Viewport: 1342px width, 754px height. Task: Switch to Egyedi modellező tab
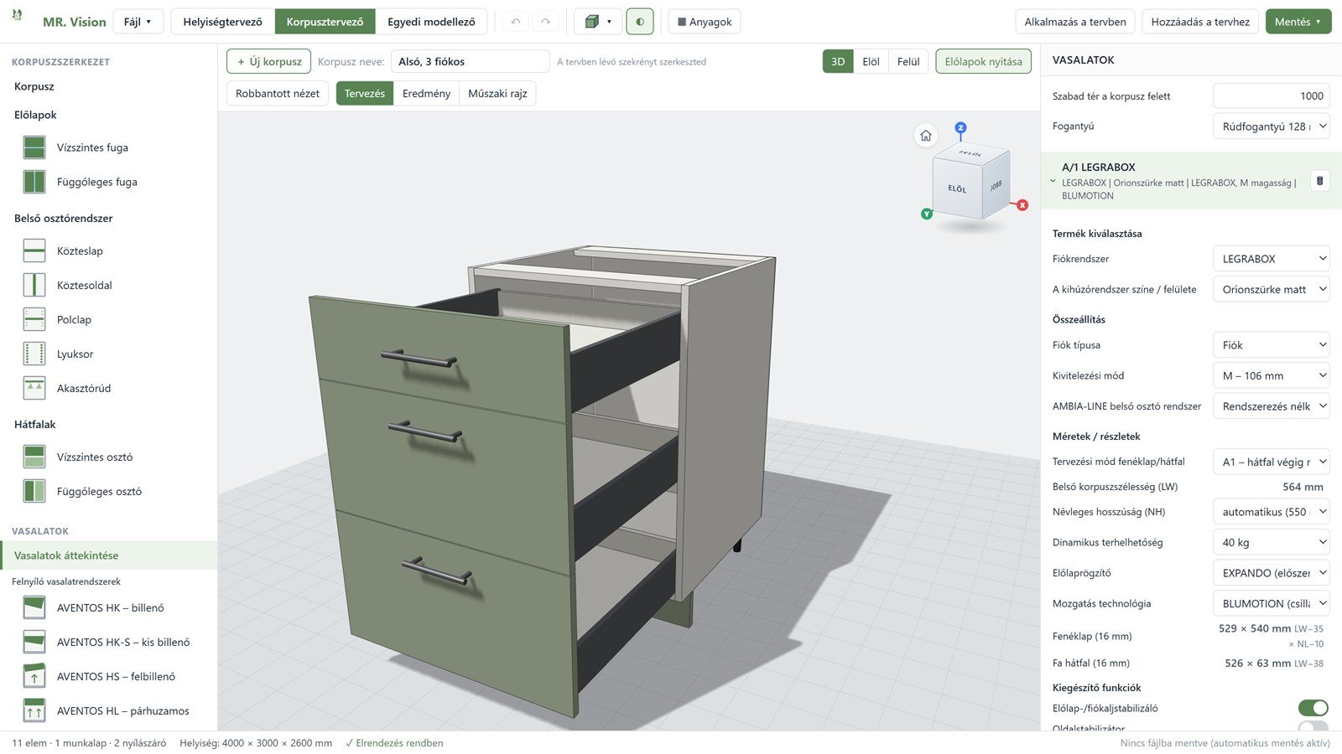coord(431,22)
